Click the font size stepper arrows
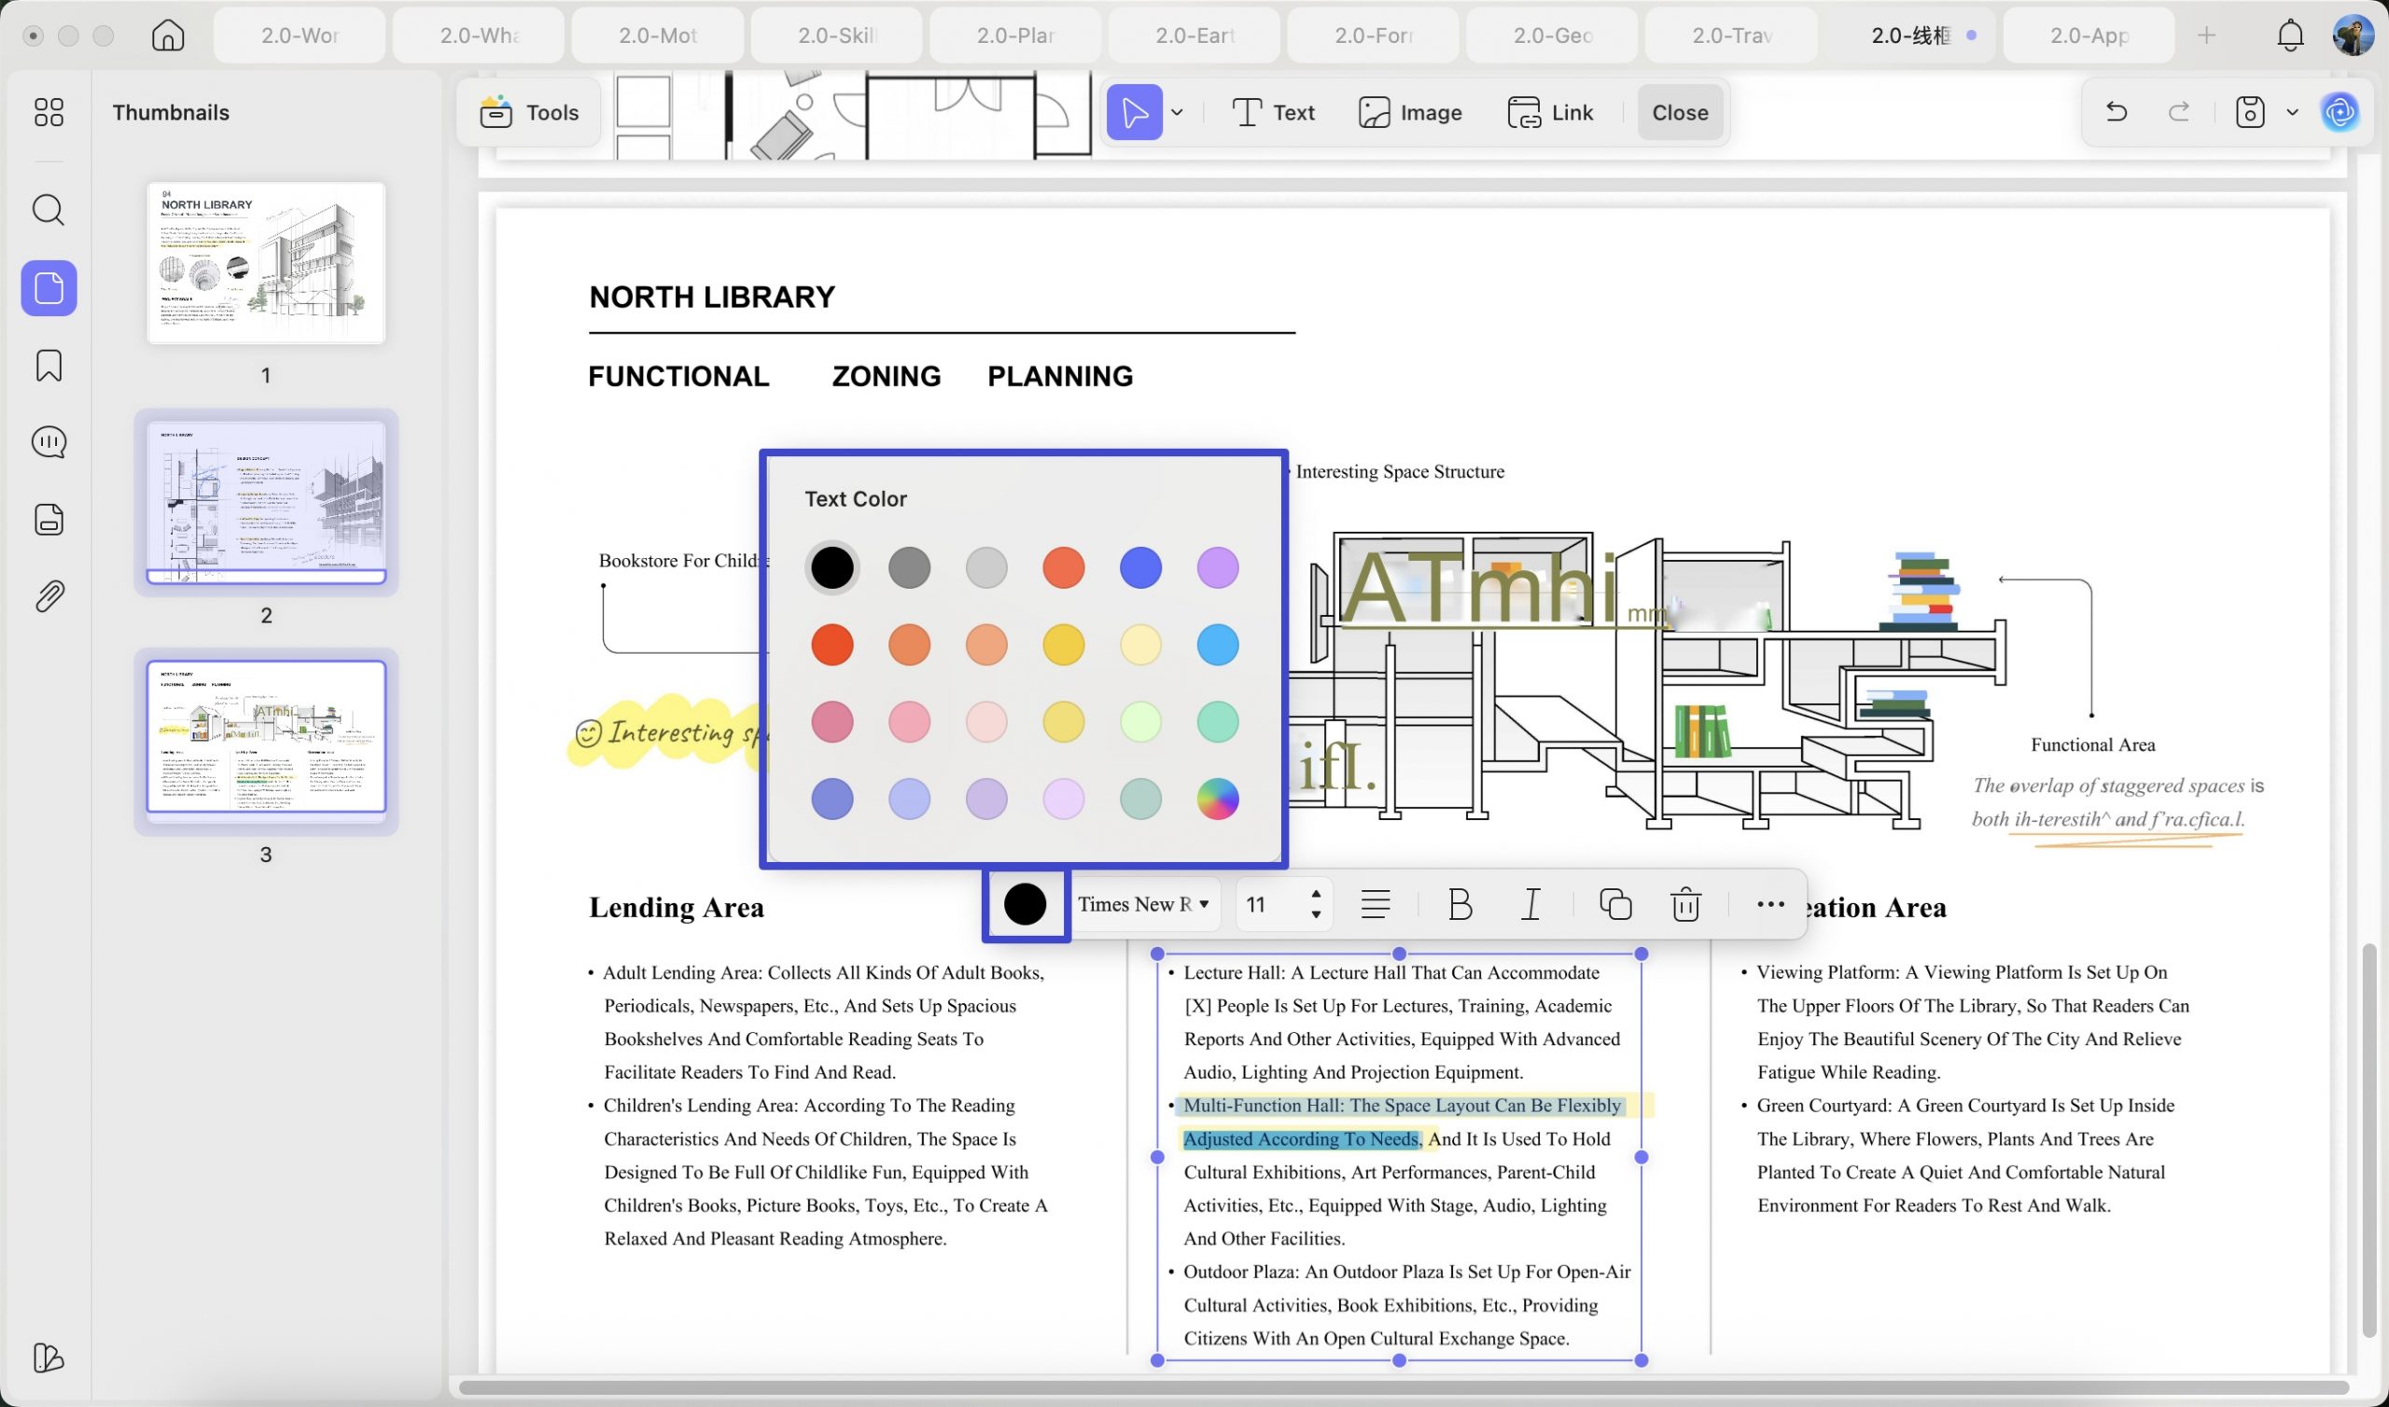 (1315, 904)
